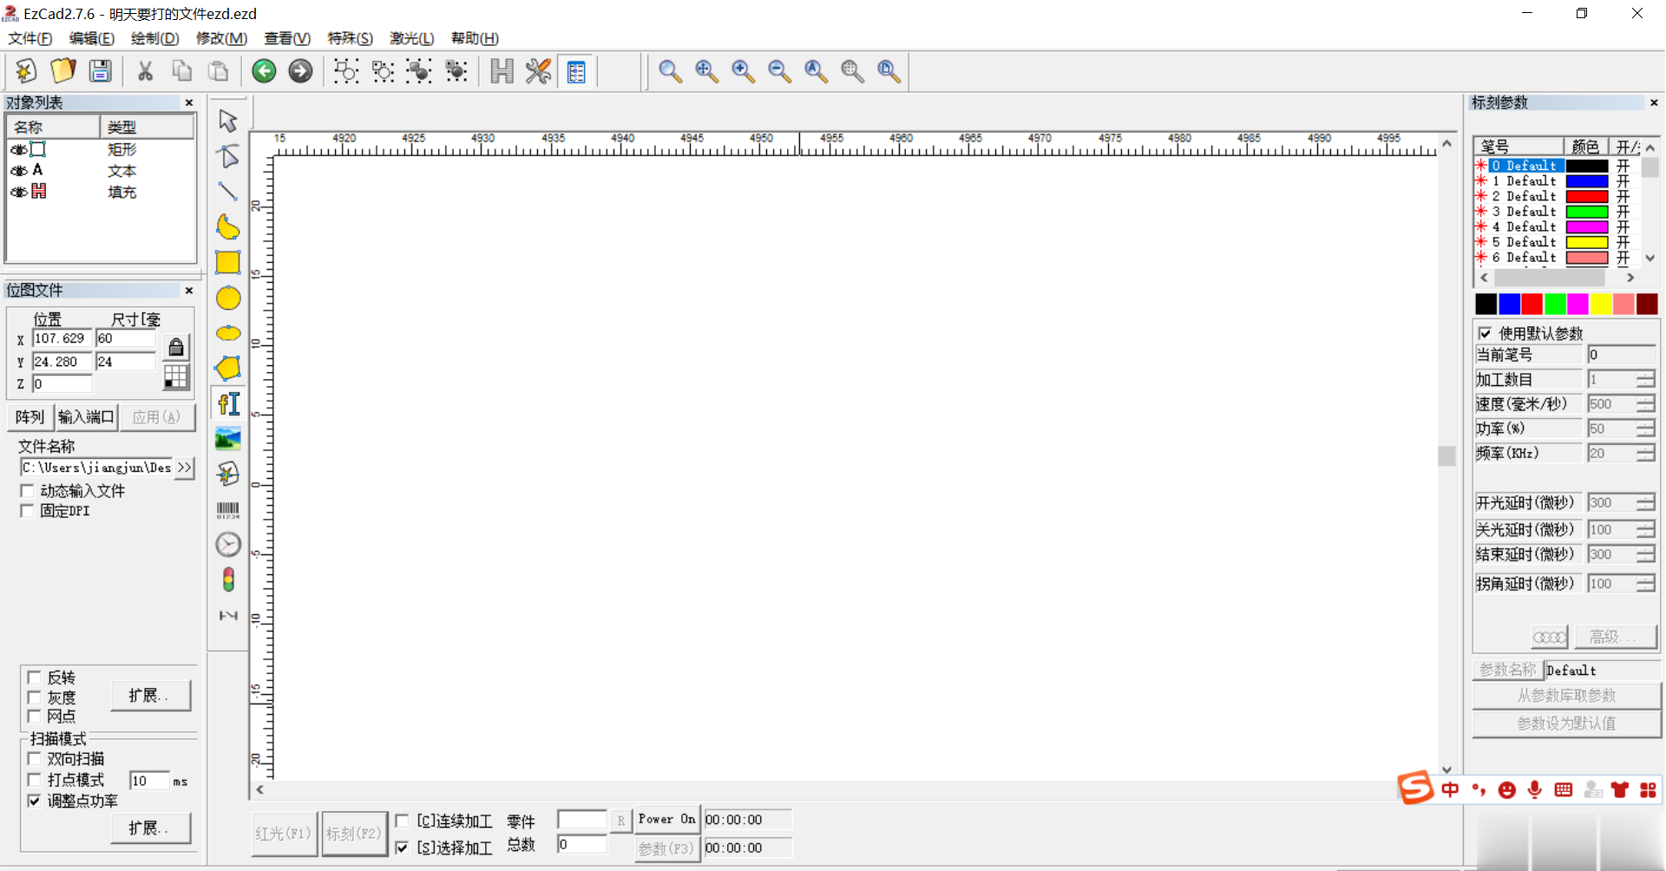Adjust 功率(%) spinner arrows
The width and height of the screenshot is (1666, 871).
tap(1645, 429)
